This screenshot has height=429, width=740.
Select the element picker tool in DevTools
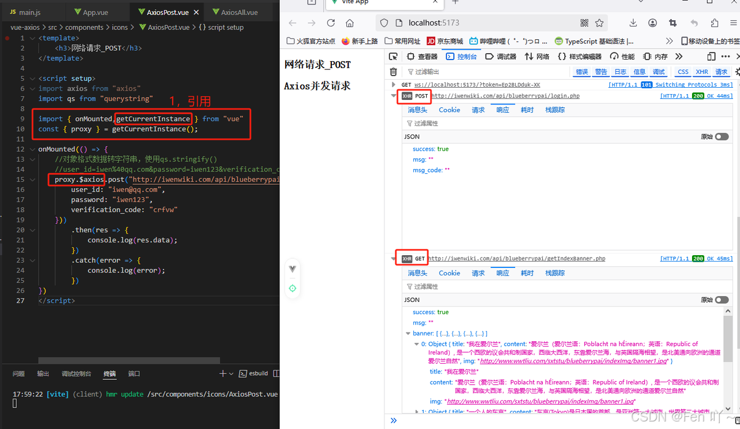pyautogui.click(x=393, y=56)
